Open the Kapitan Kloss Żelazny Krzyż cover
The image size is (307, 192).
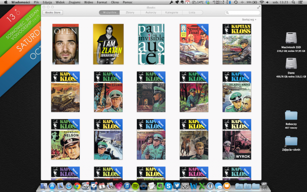(237, 92)
